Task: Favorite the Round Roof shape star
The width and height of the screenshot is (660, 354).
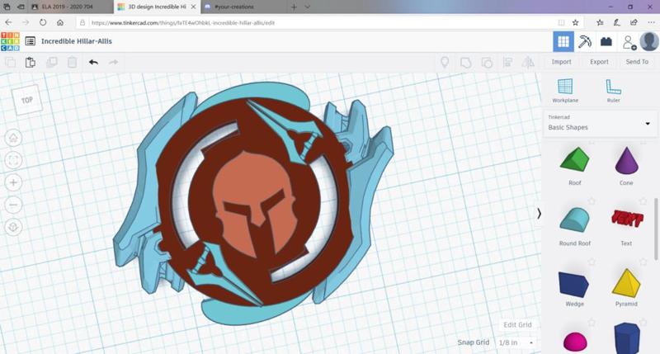Action: point(592,201)
